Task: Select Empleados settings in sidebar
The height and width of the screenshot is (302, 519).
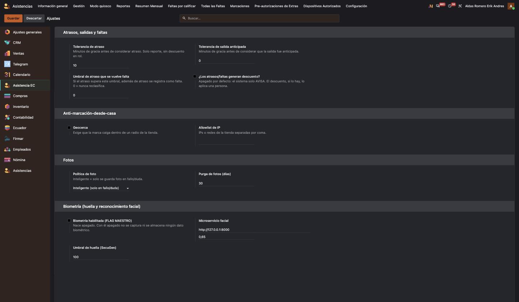Action: (25, 149)
